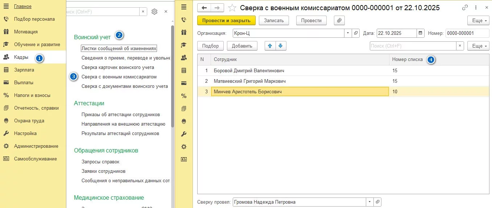Open Сверка с военным комиссариатом link
Viewport: 492px width, 208px height.
(119, 77)
